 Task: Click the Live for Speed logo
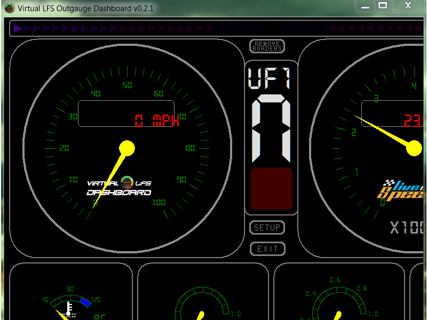coord(401,190)
